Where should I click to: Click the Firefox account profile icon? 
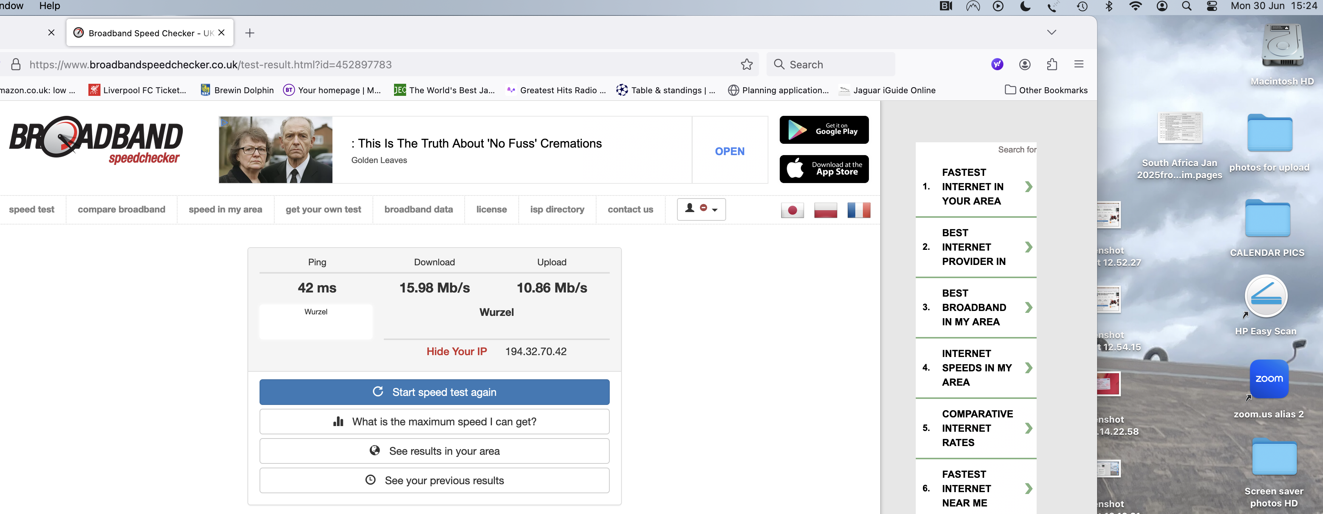click(x=1024, y=65)
